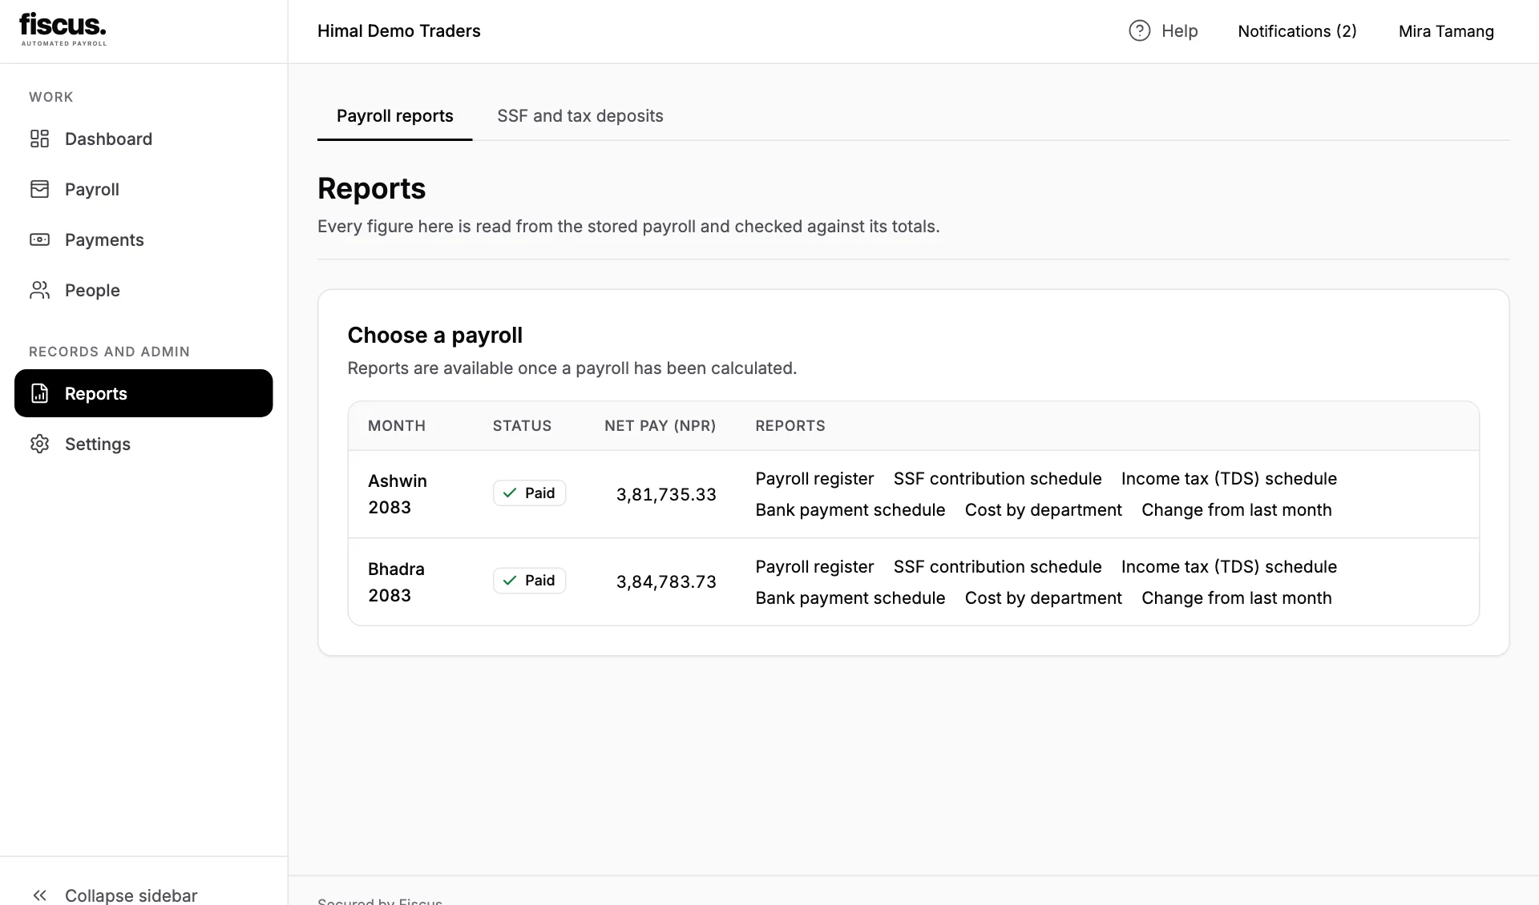This screenshot has height=905, width=1539.
Task: Click the Himal Demo Traders company name
Action: click(398, 31)
